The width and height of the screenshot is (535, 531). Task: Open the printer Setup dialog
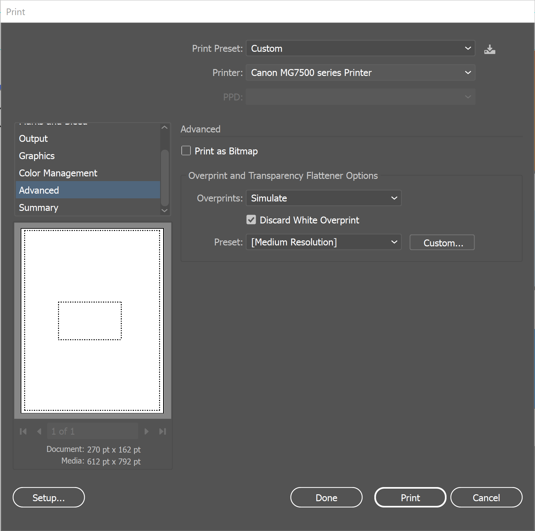click(48, 497)
